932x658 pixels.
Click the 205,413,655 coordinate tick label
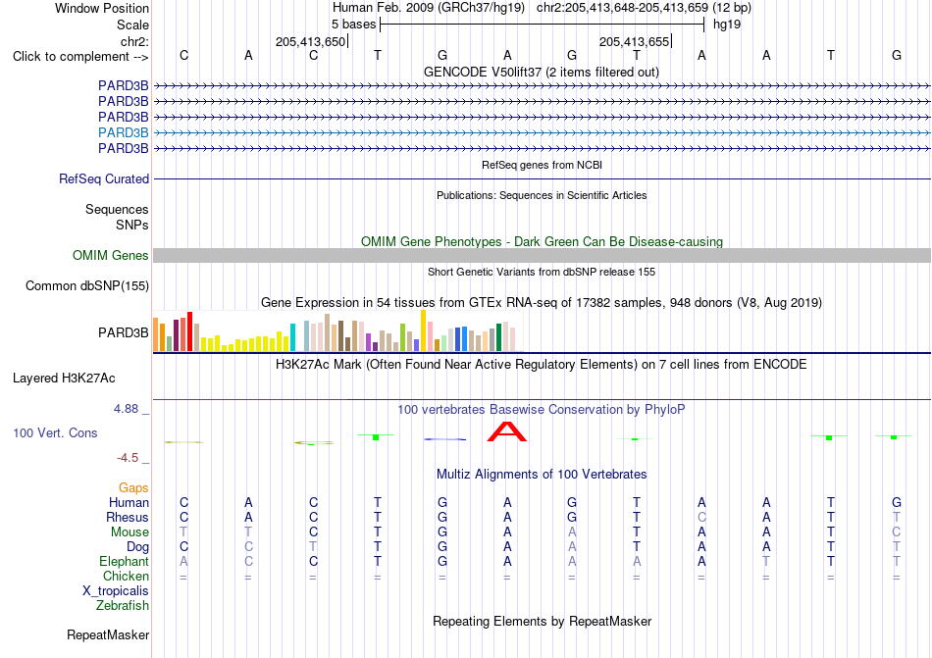coord(634,41)
